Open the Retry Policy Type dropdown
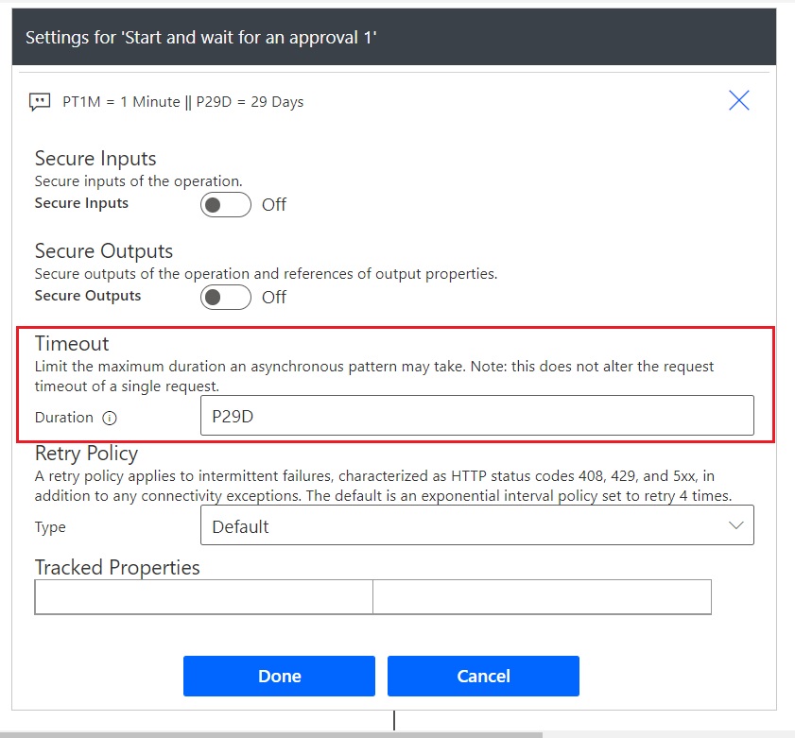The image size is (795, 738). pyautogui.click(x=476, y=525)
